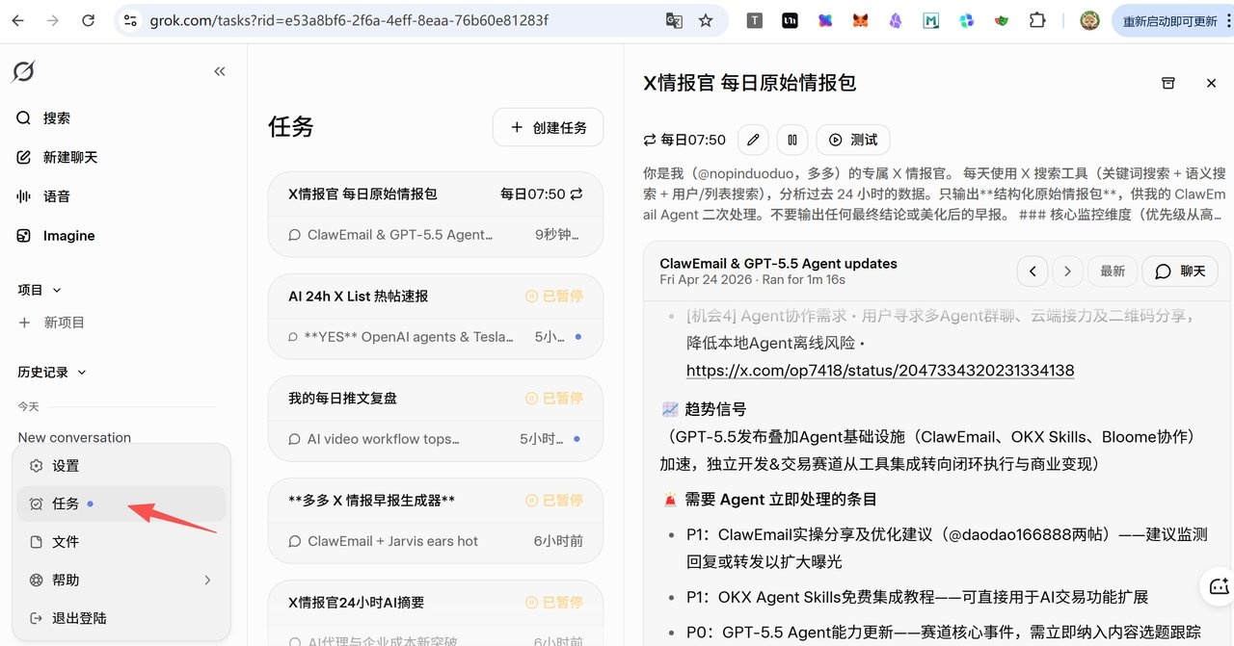Open the Imagine feature in the sidebar
Image resolution: width=1234 pixels, height=646 pixels.
pyautogui.click(x=67, y=235)
